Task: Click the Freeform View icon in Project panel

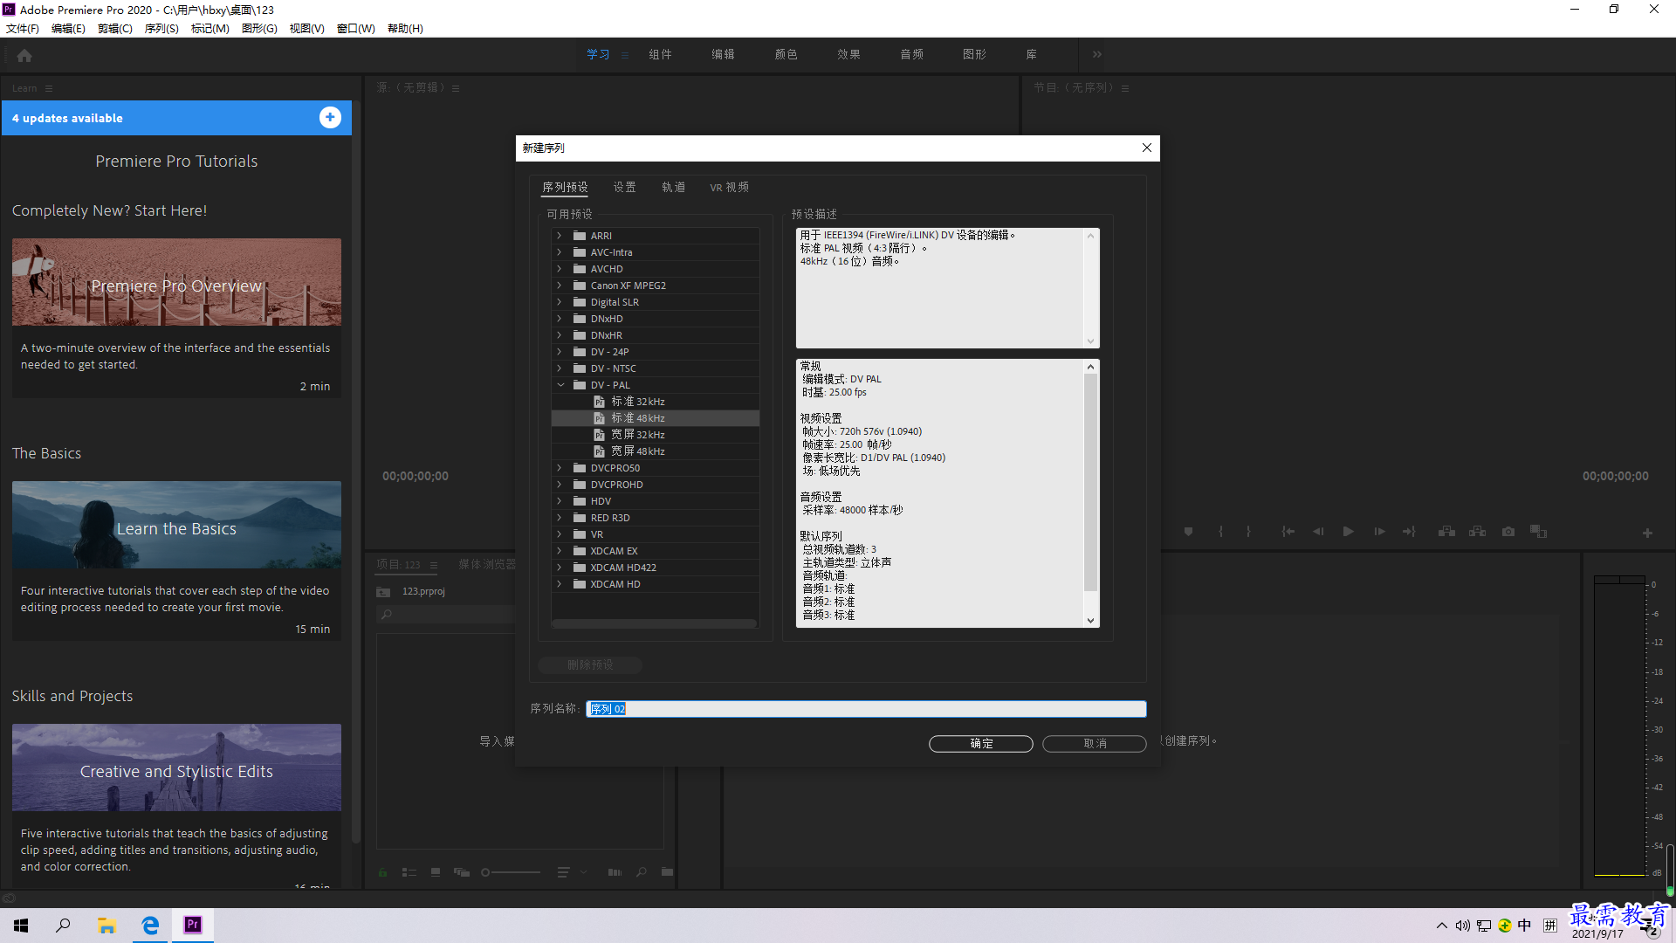Action: pyautogui.click(x=462, y=871)
